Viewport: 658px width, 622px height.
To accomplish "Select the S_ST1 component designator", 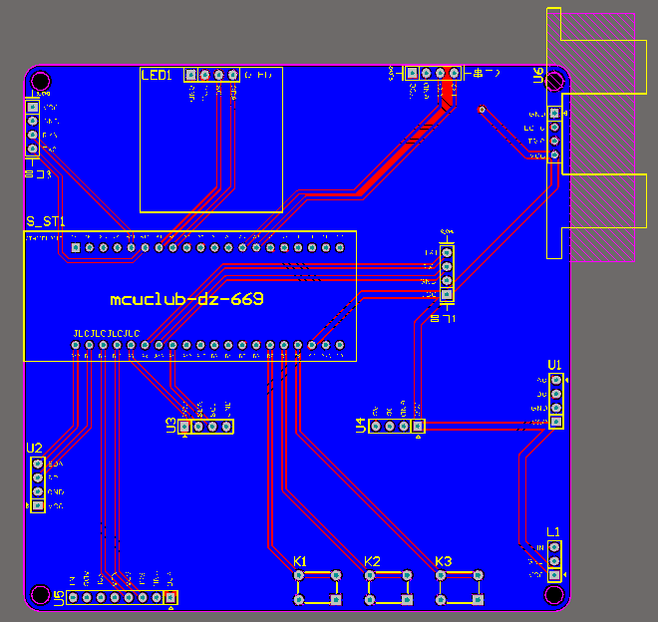I will (x=46, y=221).
